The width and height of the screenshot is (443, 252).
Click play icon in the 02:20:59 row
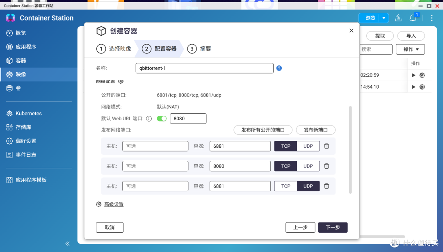(x=413, y=75)
